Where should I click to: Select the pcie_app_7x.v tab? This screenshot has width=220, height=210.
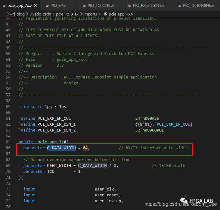tap(19, 6)
